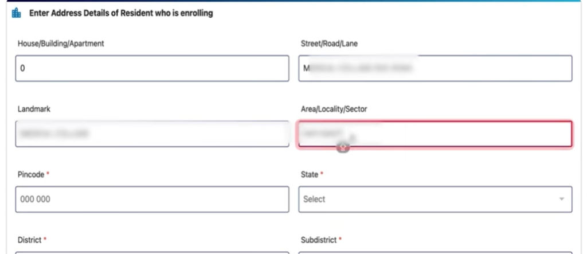Focus the highlighted Area/Locality/Sector field

[435, 134]
